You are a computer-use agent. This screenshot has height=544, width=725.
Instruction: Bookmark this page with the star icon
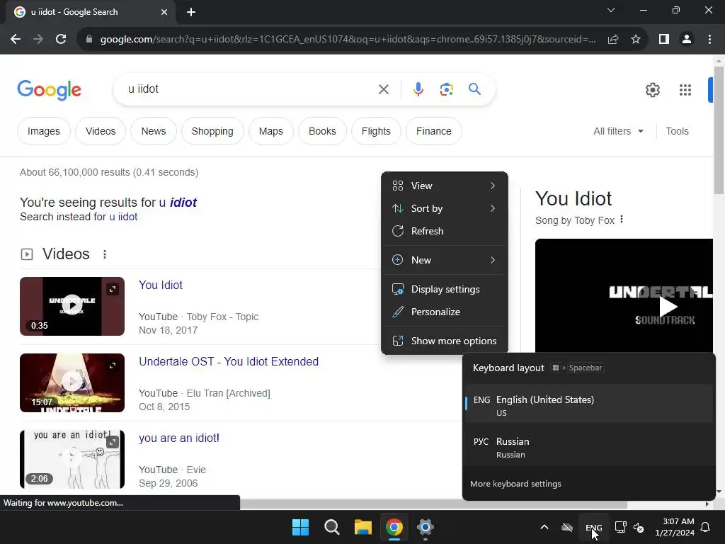[x=636, y=40]
